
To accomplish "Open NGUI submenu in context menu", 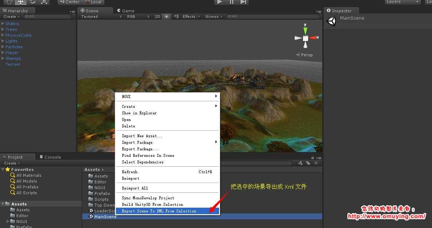I will [x=167, y=97].
